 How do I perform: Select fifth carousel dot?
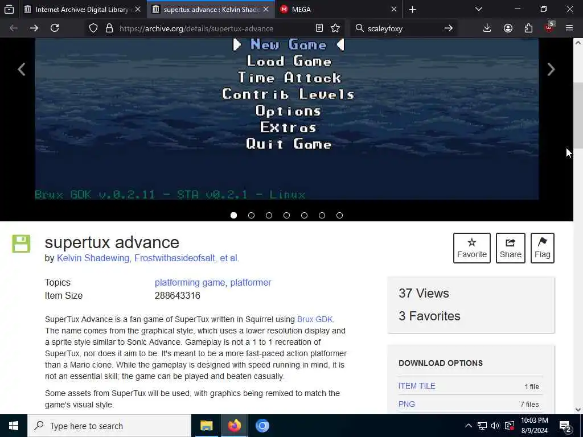[x=304, y=215]
